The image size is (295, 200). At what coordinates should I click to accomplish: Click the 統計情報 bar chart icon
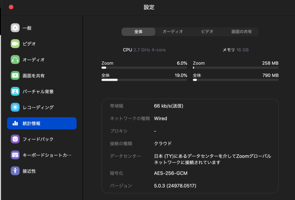point(15,123)
